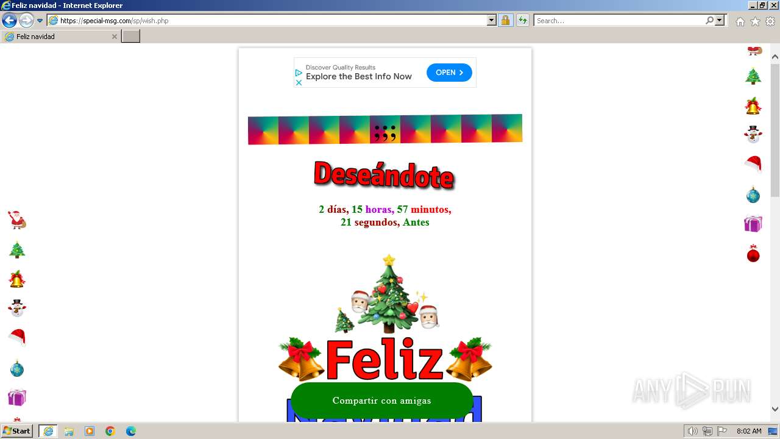Click the browser Forward arrow
The height and width of the screenshot is (439, 780).
click(x=26, y=20)
